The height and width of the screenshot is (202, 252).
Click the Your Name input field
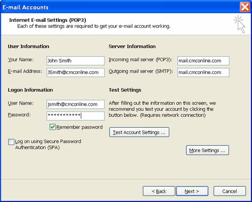coord(76,61)
